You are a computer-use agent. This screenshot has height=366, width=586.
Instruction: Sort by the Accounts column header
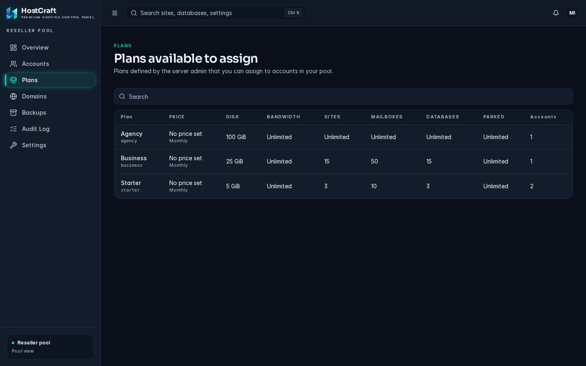(x=543, y=117)
